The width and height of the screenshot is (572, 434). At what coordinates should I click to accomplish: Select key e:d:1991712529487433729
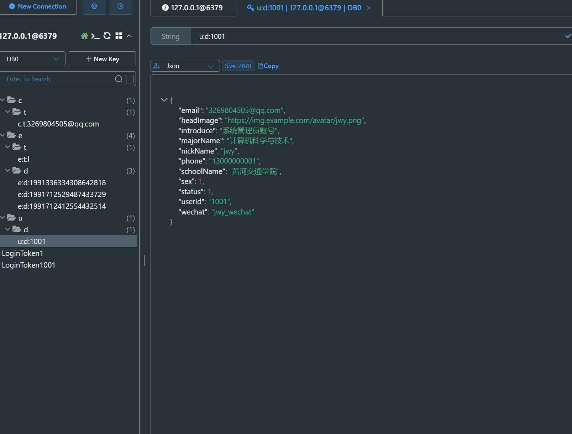click(62, 195)
